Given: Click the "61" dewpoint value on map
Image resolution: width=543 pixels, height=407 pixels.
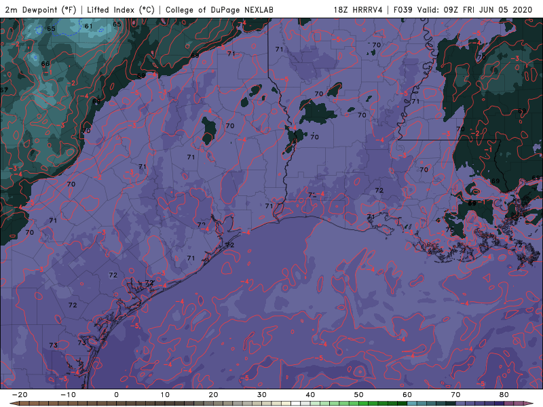Looking at the screenshot, I should tap(89, 26).
